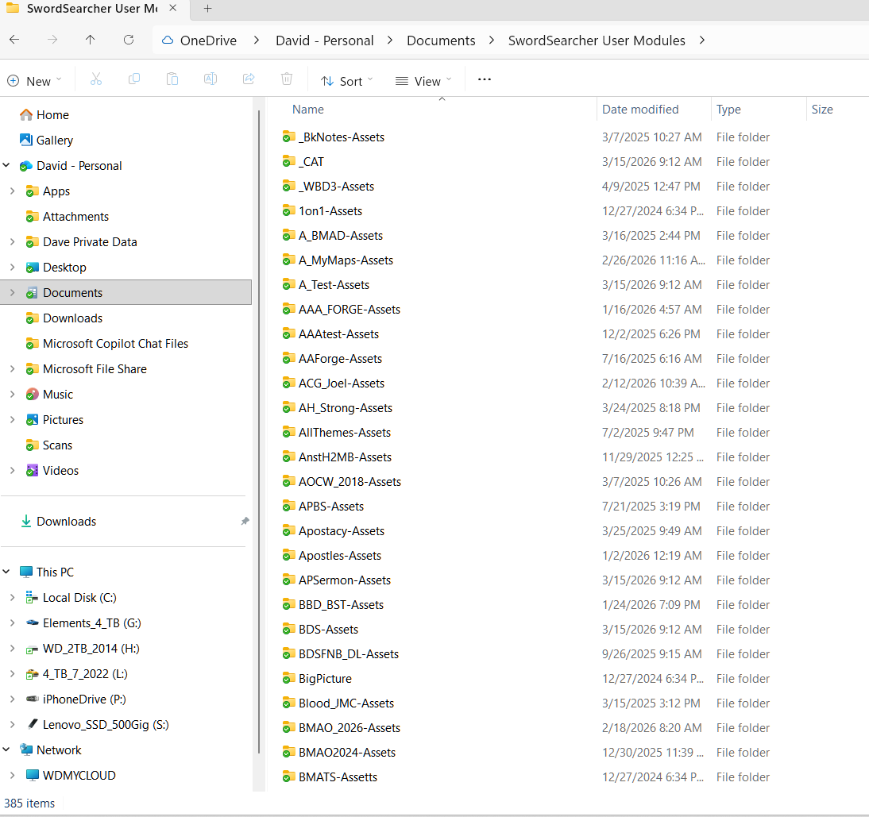This screenshot has width=869, height=817.
Task: Open the View dropdown menu
Action: click(x=424, y=81)
